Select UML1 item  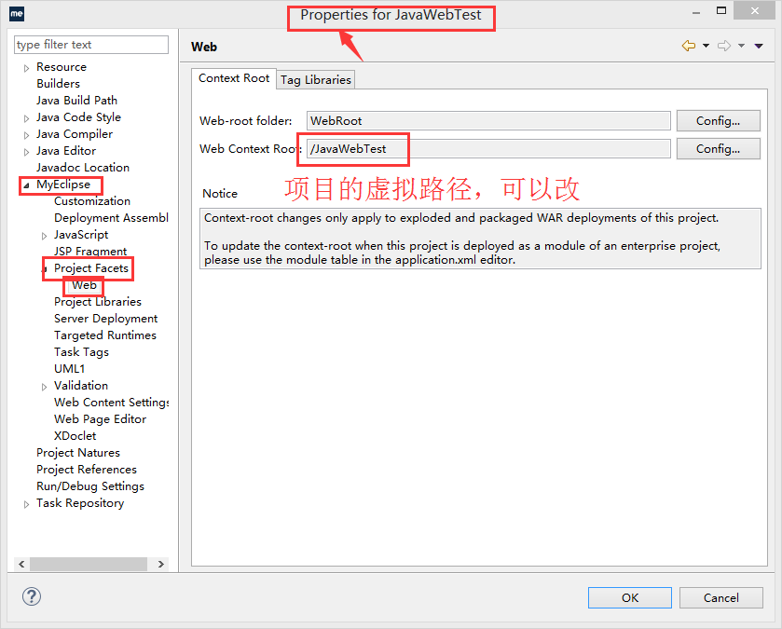(x=69, y=369)
